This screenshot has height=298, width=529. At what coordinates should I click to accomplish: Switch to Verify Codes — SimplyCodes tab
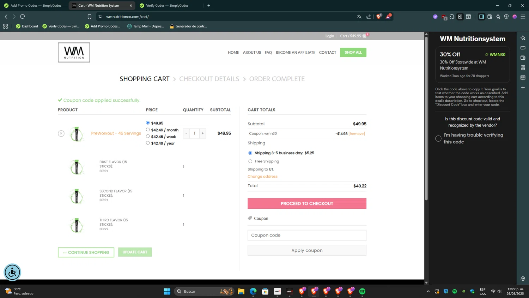click(168, 6)
